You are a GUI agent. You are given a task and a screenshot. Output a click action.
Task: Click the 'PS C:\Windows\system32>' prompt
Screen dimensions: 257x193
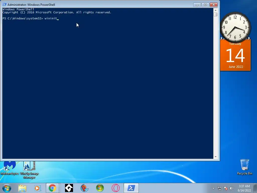click(23, 18)
